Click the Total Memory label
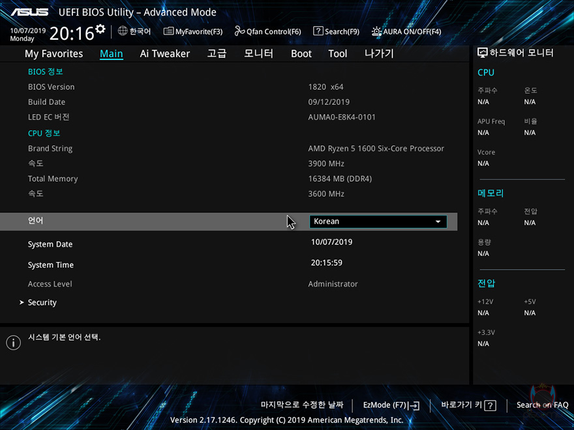This screenshot has width=574, height=430. pyautogui.click(x=53, y=179)
